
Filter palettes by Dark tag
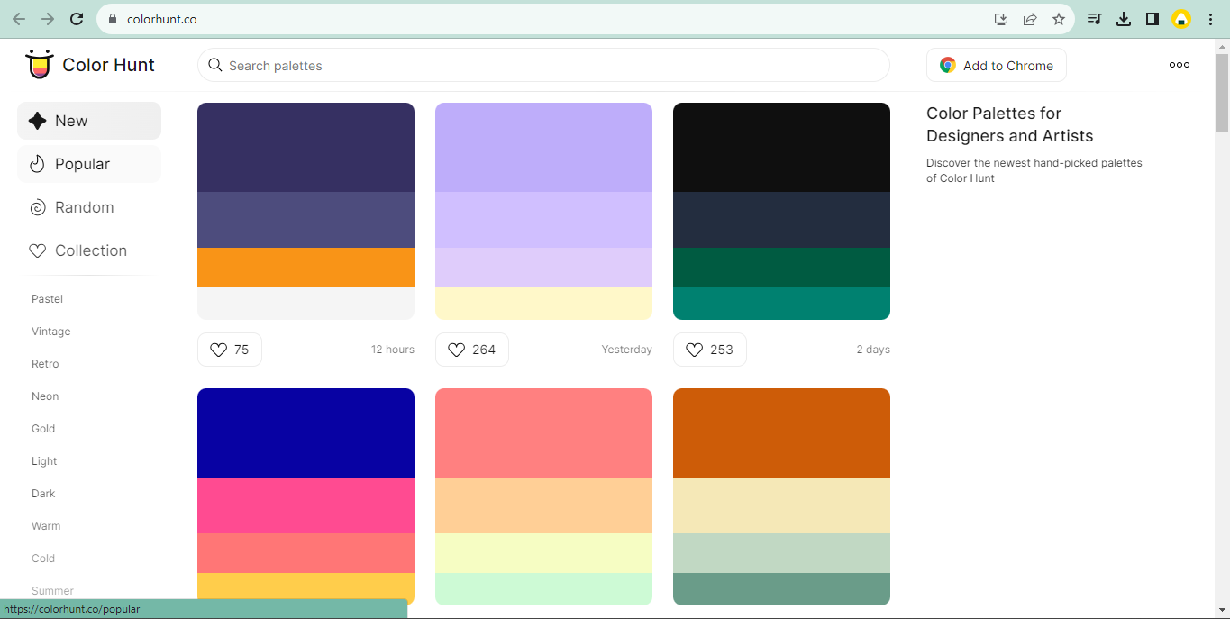(43, 494)
